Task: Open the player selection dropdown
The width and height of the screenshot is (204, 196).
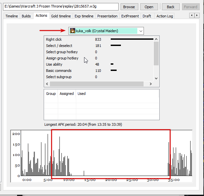Action: pos(141,31)
